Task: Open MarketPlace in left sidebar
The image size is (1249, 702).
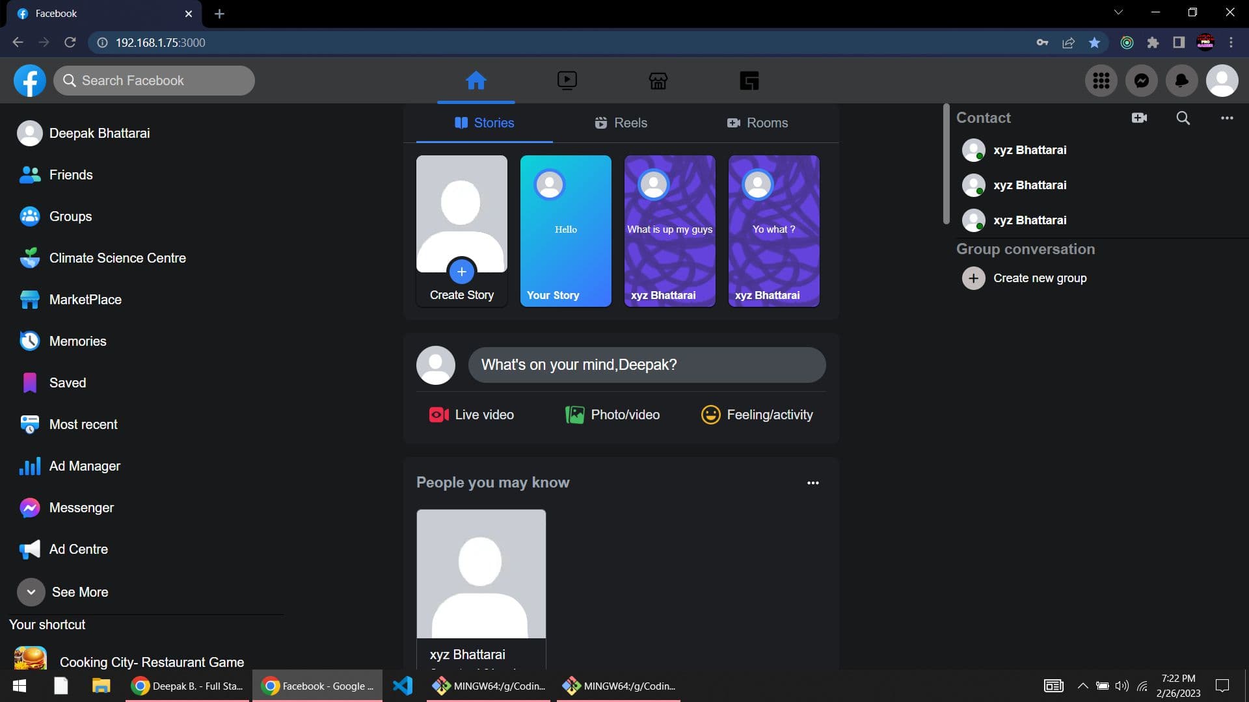Action: coord(70,300)
